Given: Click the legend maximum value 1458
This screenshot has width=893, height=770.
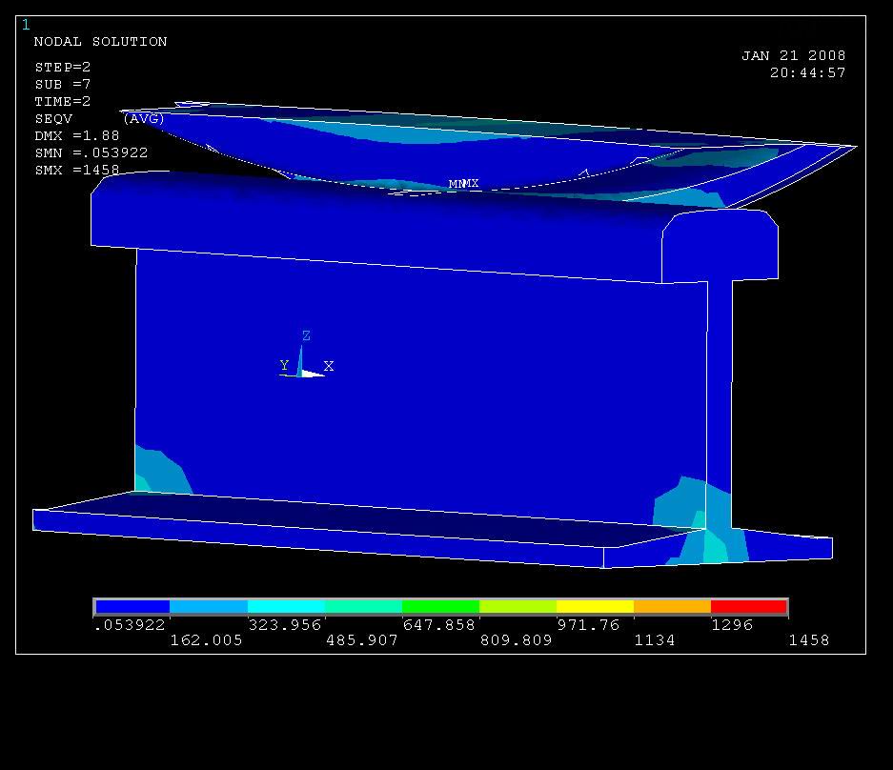Looking at the screenshot, I should 809,640.
